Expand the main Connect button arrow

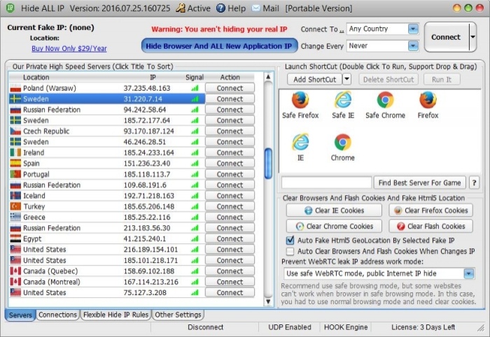[472, 37]
